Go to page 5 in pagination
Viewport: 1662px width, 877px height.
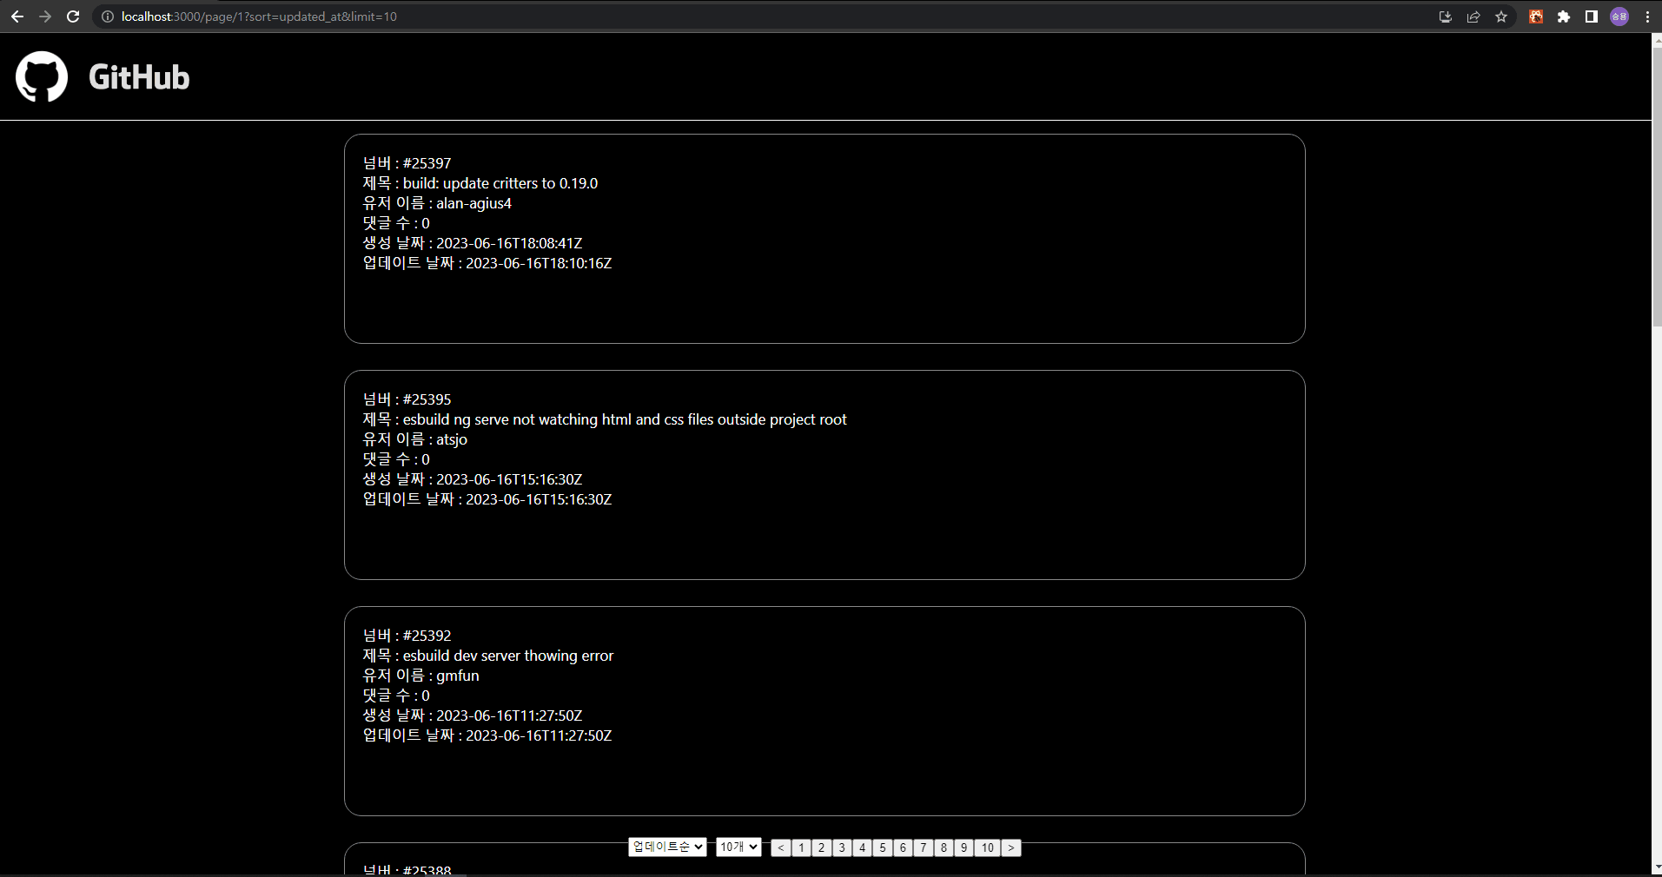[x=883, y=847]
